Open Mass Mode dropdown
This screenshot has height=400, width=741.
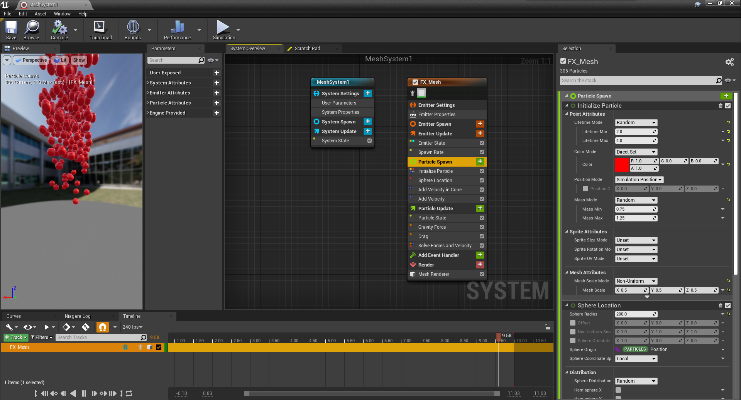[636, 200]
